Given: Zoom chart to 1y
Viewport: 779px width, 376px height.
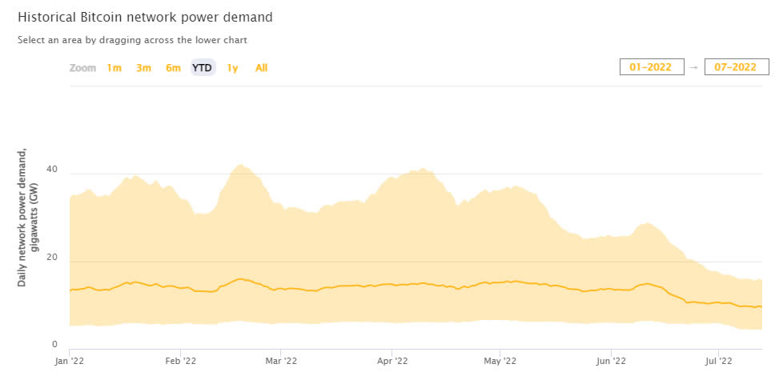Looking at the screenshot, I should 232,68.
